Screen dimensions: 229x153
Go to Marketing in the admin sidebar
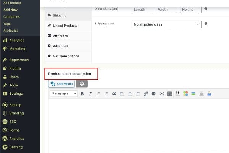(17, 49)
